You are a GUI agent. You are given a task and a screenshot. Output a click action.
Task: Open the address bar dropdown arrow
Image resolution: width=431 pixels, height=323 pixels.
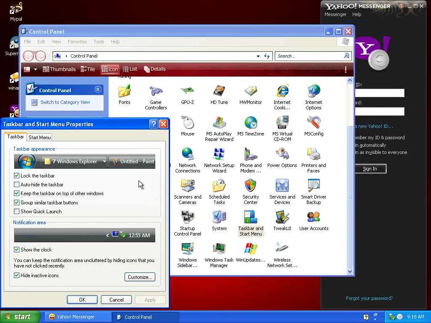pyautogui.click(x=258, y=56)
